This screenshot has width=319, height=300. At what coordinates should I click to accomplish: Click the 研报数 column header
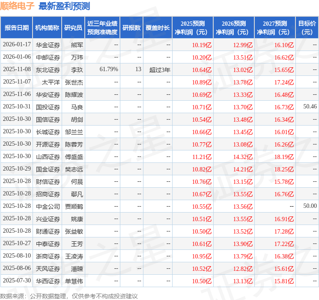(131, 28)
